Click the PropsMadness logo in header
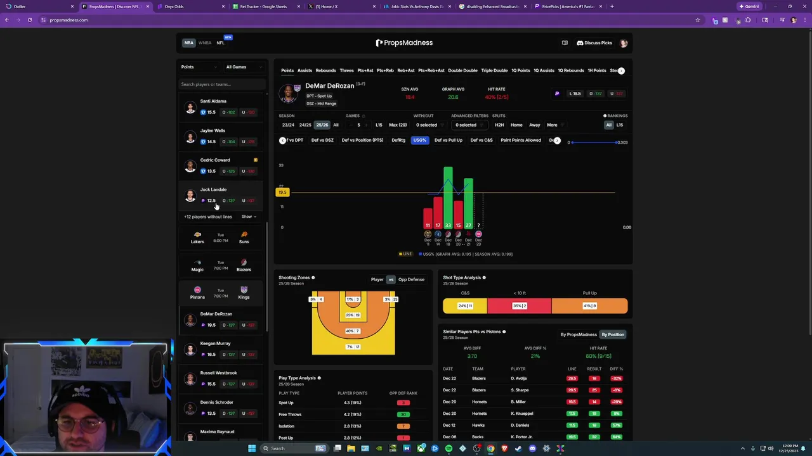 [404, 43]
